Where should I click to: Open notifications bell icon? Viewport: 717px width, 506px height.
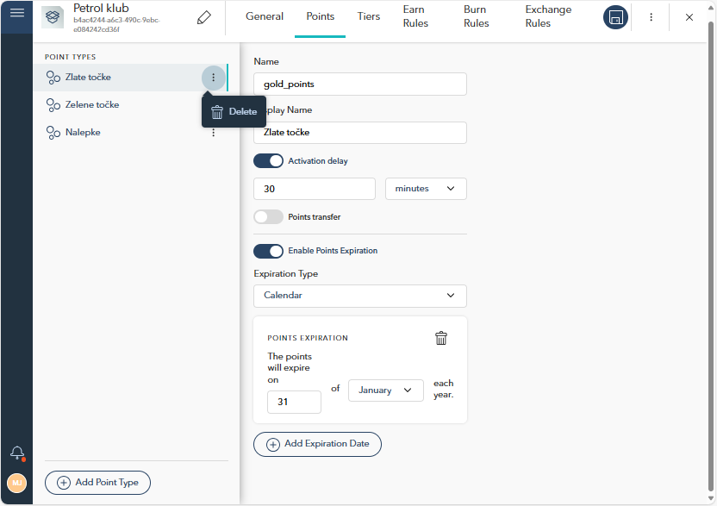17,453
